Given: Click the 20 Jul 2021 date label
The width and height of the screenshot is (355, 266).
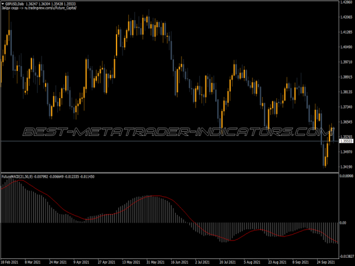Looking at the screenshot, I should coord(227,262).
